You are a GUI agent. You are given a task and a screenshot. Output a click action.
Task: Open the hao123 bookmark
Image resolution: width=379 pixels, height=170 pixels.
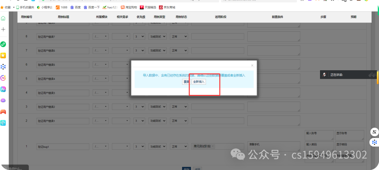110,7
